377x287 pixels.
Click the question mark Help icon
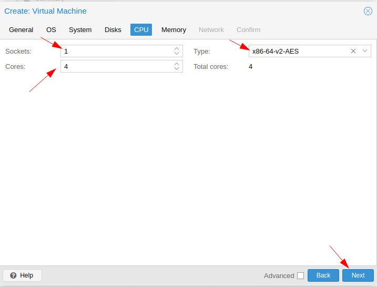tap(13, 275)
